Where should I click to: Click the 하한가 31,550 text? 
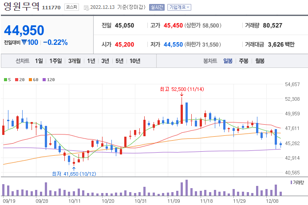[203, 44]
